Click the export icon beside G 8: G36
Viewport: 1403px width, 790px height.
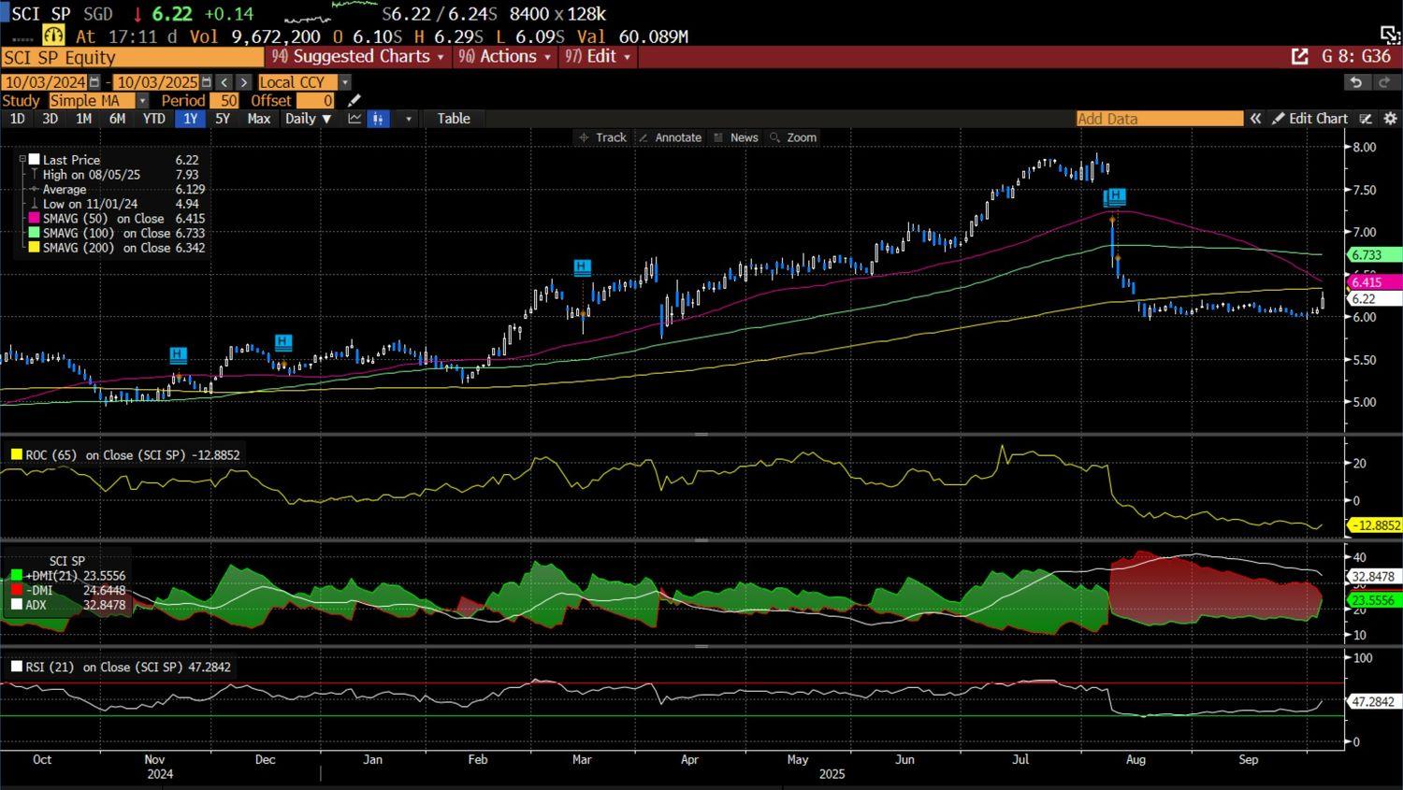point(1299,57)
